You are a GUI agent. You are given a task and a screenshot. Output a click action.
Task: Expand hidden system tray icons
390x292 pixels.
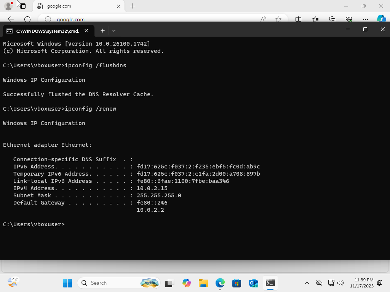coord(307,283)
